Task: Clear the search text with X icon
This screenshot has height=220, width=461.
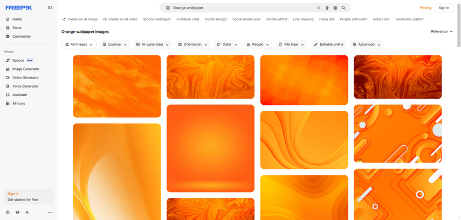Action: [319, 8]
